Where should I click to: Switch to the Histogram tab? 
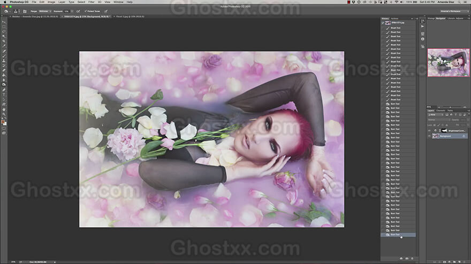click(431, 18)
